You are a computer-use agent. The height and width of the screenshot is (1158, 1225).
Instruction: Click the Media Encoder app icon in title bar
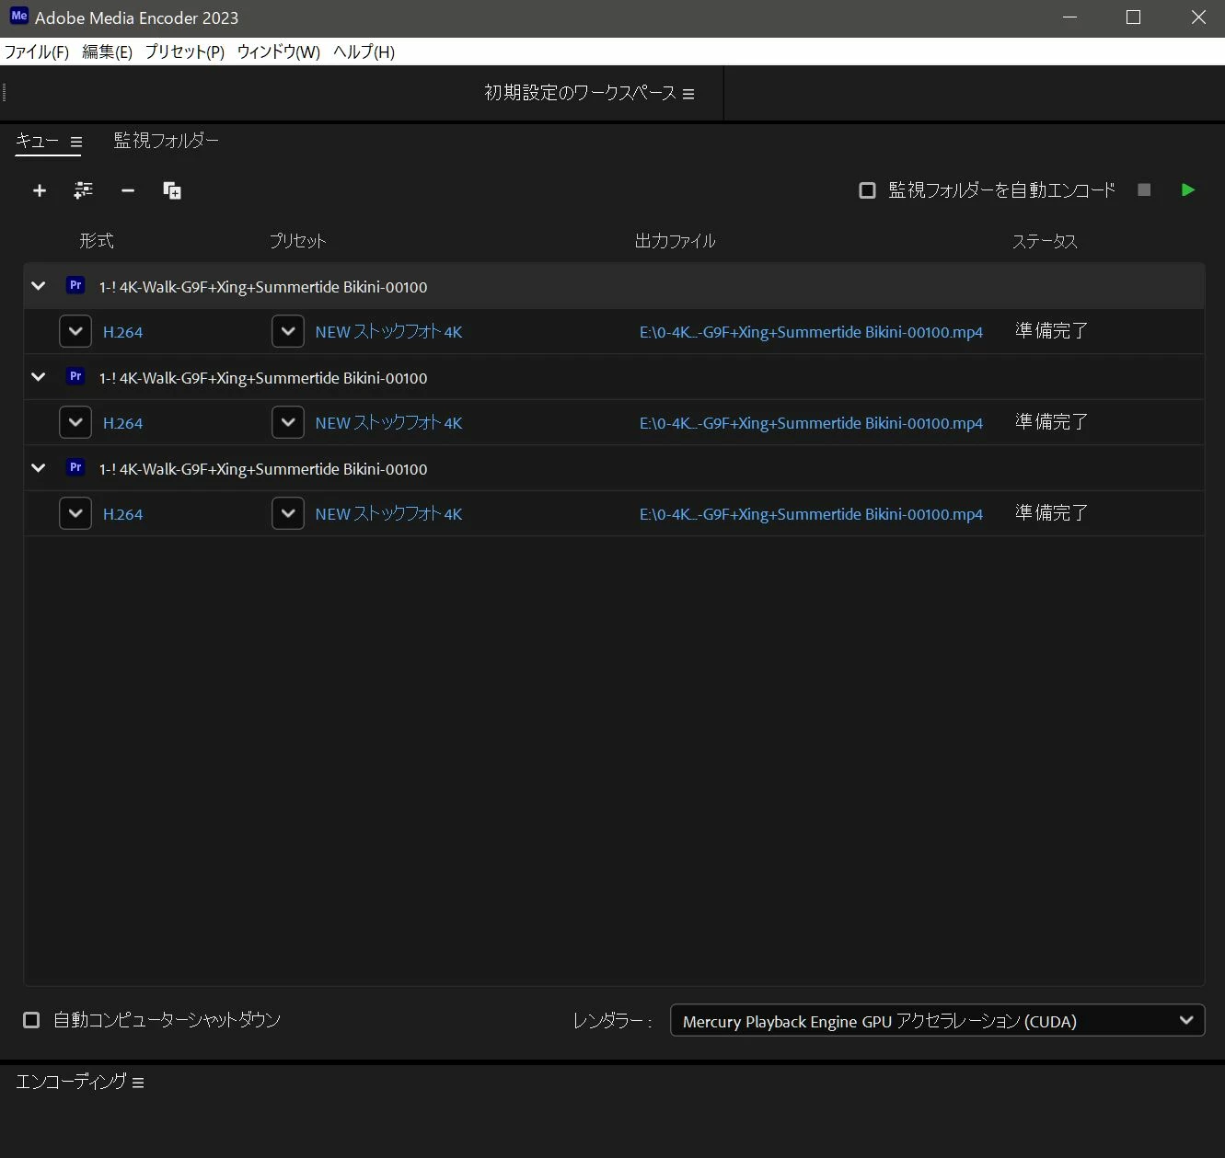pos(18,17)
